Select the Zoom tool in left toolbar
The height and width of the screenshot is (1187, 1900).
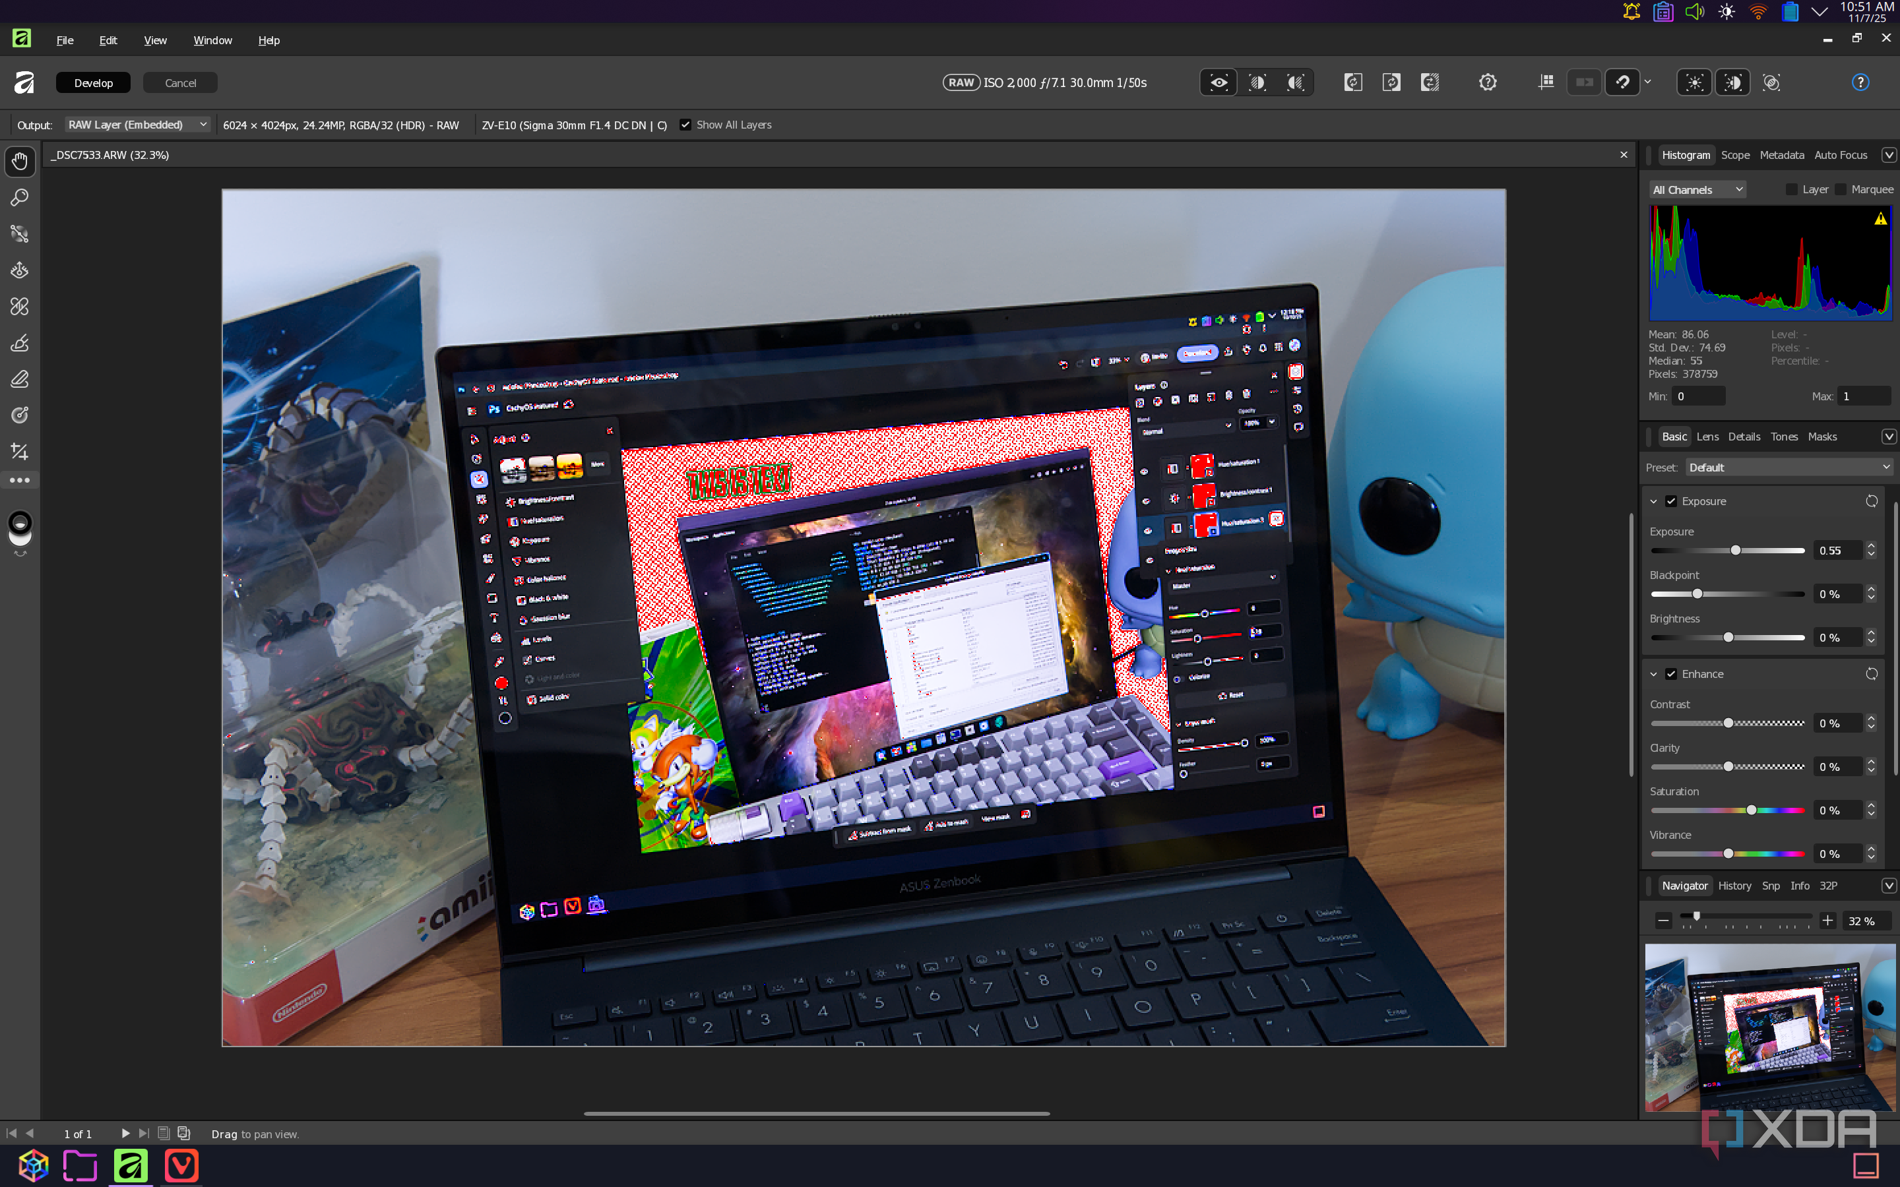[x=20, y=197]
